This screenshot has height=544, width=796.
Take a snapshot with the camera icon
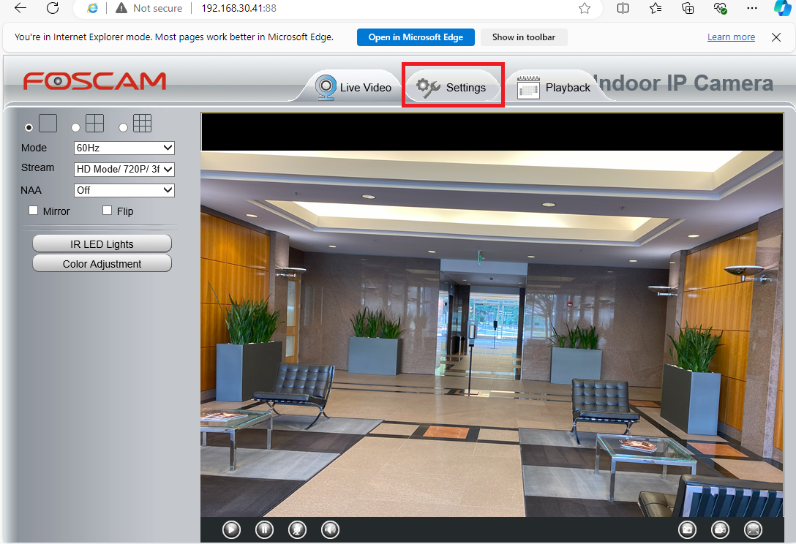(687, 529)
